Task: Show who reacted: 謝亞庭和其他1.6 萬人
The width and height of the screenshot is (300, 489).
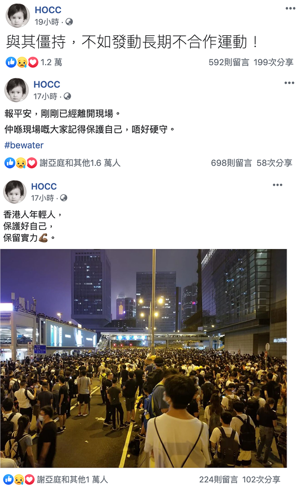Action: pos(80,163)
